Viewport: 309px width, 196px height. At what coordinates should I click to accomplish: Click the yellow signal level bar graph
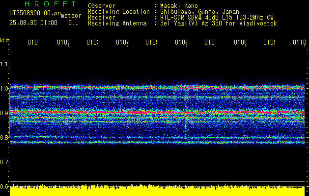157,190
